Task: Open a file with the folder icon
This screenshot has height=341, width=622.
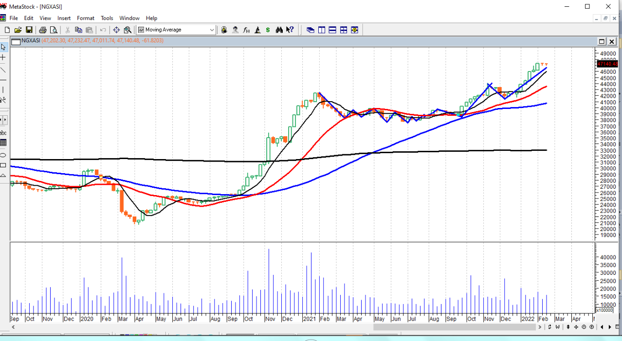Action: tap(18, 30)
